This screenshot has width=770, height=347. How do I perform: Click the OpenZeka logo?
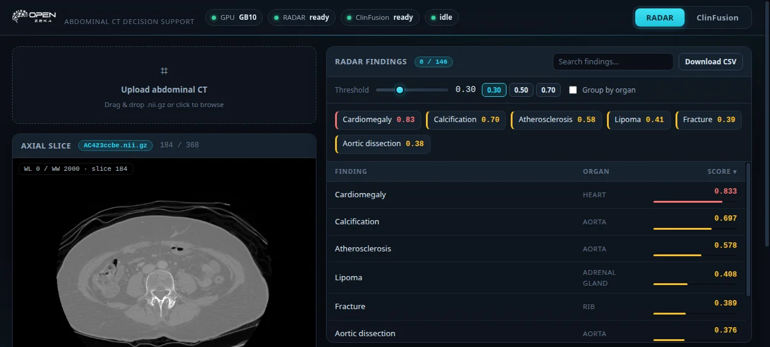(34, 16)
